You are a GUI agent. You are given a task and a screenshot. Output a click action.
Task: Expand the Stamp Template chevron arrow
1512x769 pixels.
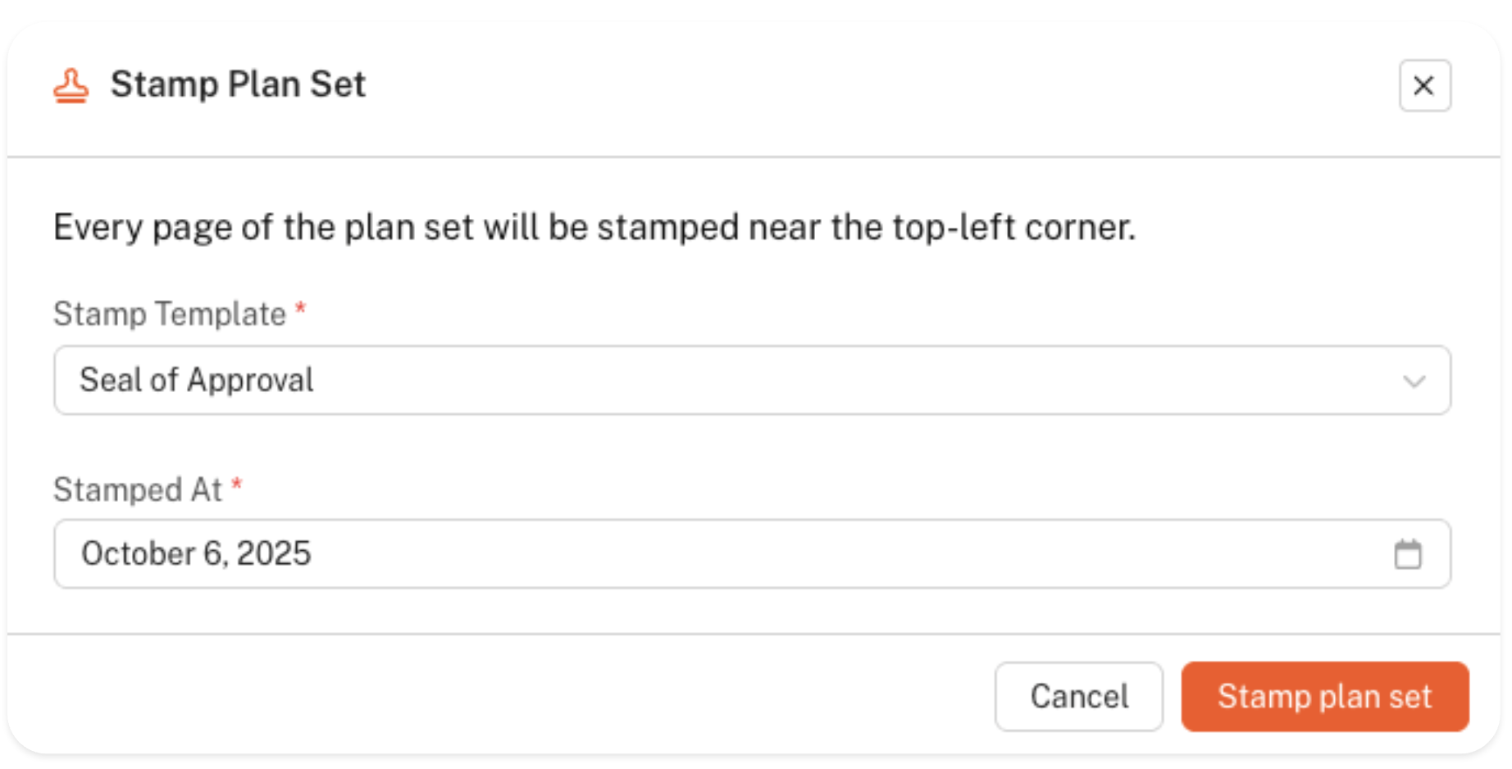pyautogui.click(x=1414, y=380)
